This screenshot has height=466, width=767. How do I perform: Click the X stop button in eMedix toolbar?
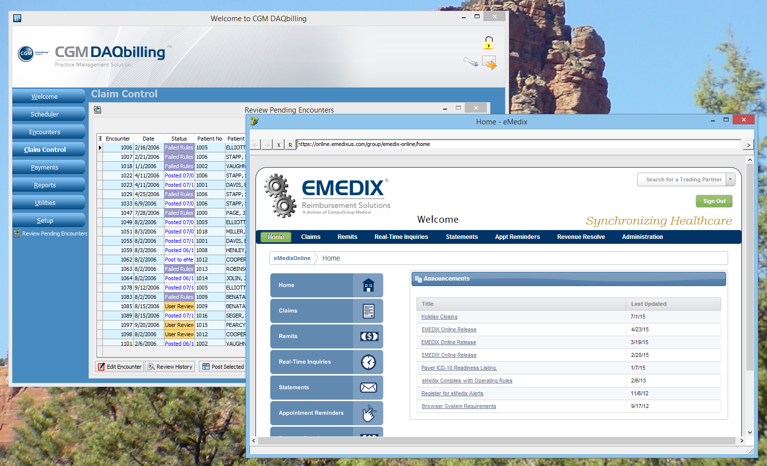click(x=279, y=145)
